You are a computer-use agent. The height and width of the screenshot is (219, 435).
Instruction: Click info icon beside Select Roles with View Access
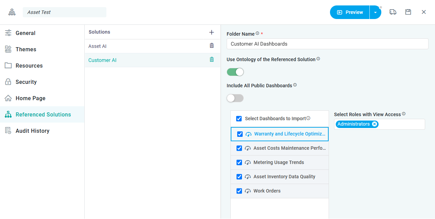pyautogui.click(x=404, y=114)
